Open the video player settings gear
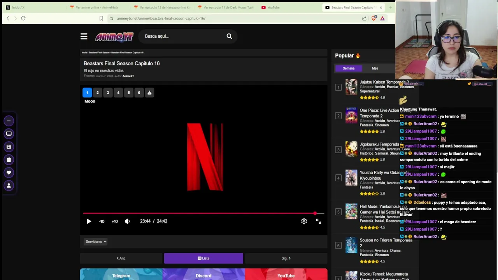 click(304, 221)
